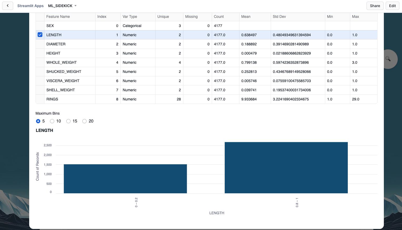
Task: Click the magnifier search icon
Action: (388, 59)
